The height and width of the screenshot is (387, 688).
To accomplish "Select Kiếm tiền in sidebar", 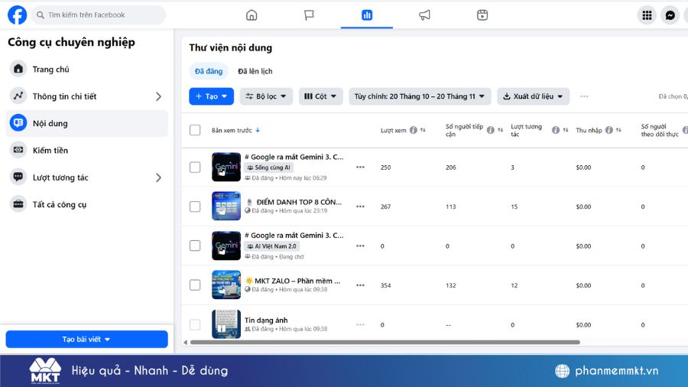I will (87, 150).
